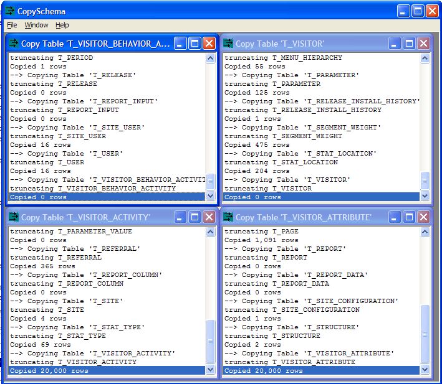The width and height of the screenshot is (442, 384).
Task: Select "Copying Table 'T_REPORT_COLUMN'" log line
Action: [x=86, y=275]
